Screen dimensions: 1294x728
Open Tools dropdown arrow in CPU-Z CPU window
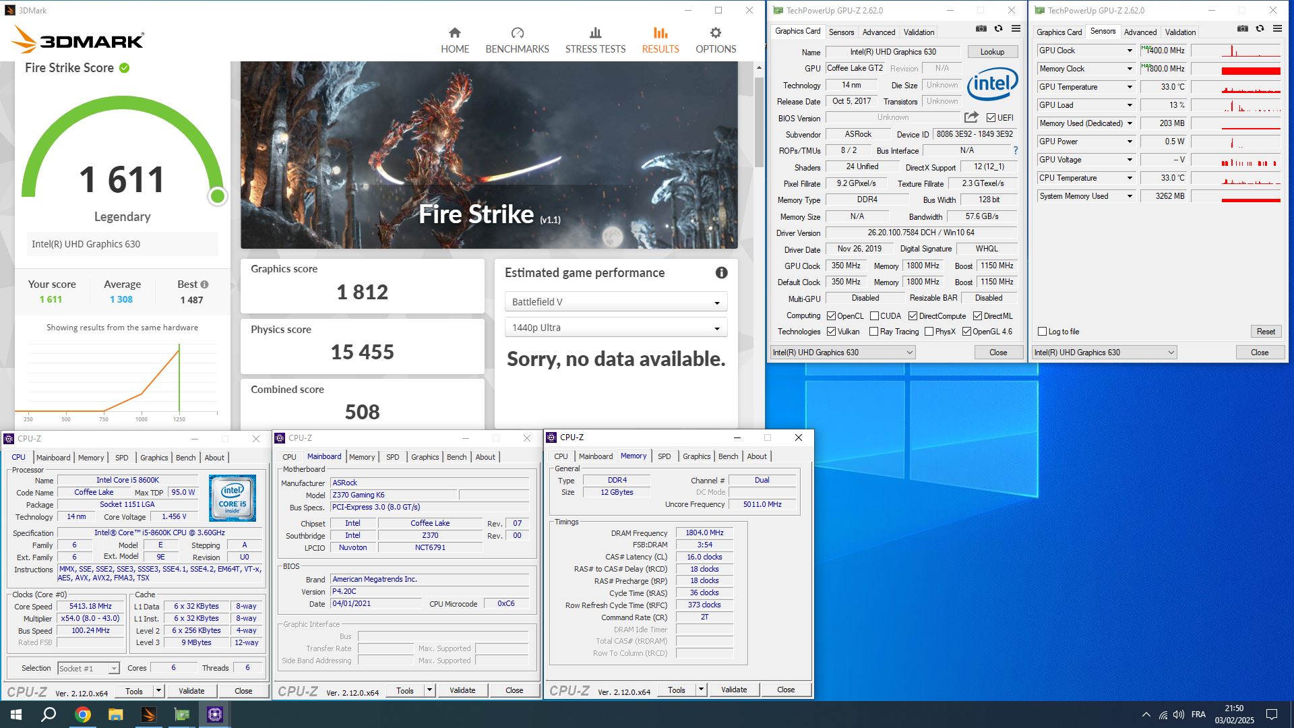tap(158, 691)
